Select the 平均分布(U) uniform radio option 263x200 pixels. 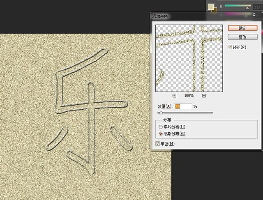tap(161, 126)
